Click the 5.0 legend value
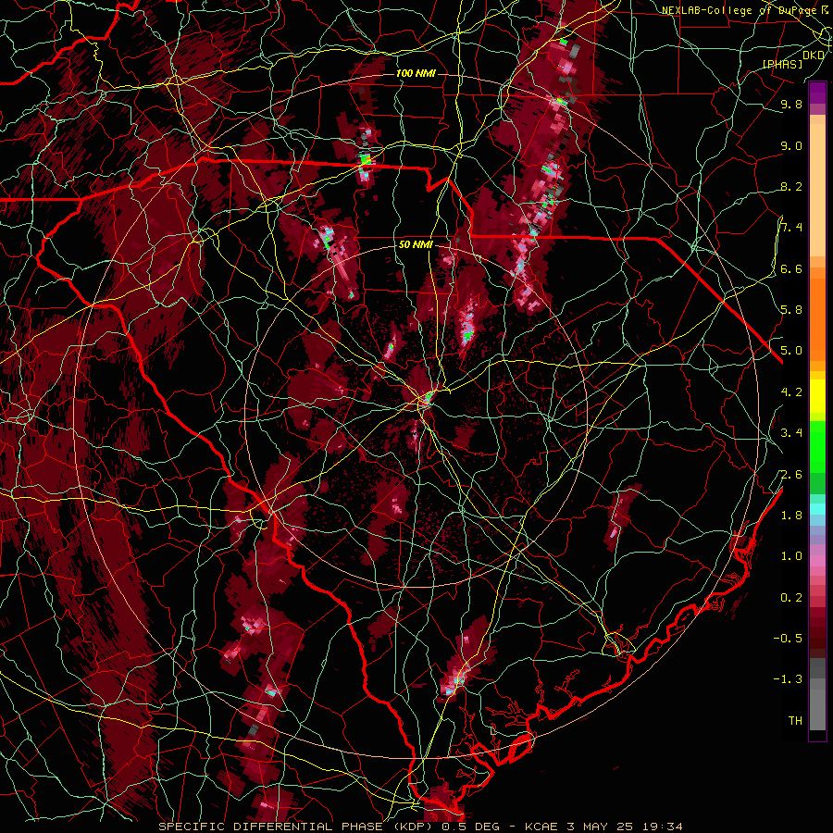This screenshot has width=833, height=833. coord(791,351)
